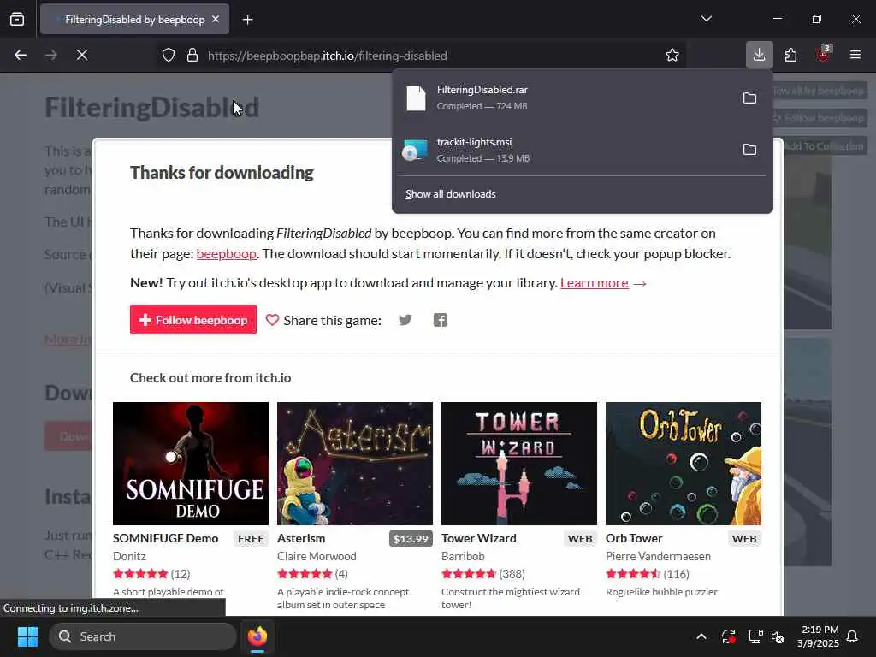Expand the list all tabs chevron
The width and height of the screenshot is (876, 657).
pyautogui.click(x=706, y=19)
